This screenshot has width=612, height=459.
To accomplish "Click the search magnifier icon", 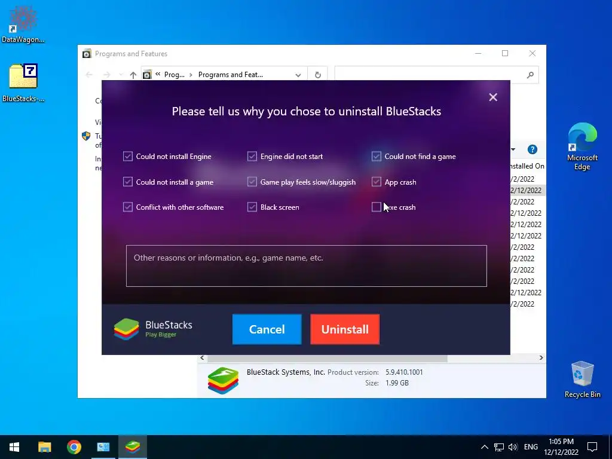I will click(x=530, y=75).
